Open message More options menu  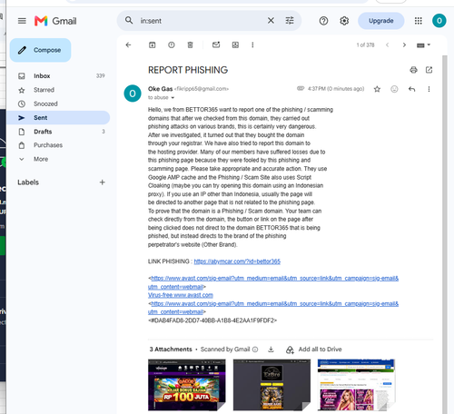point(429,89)
